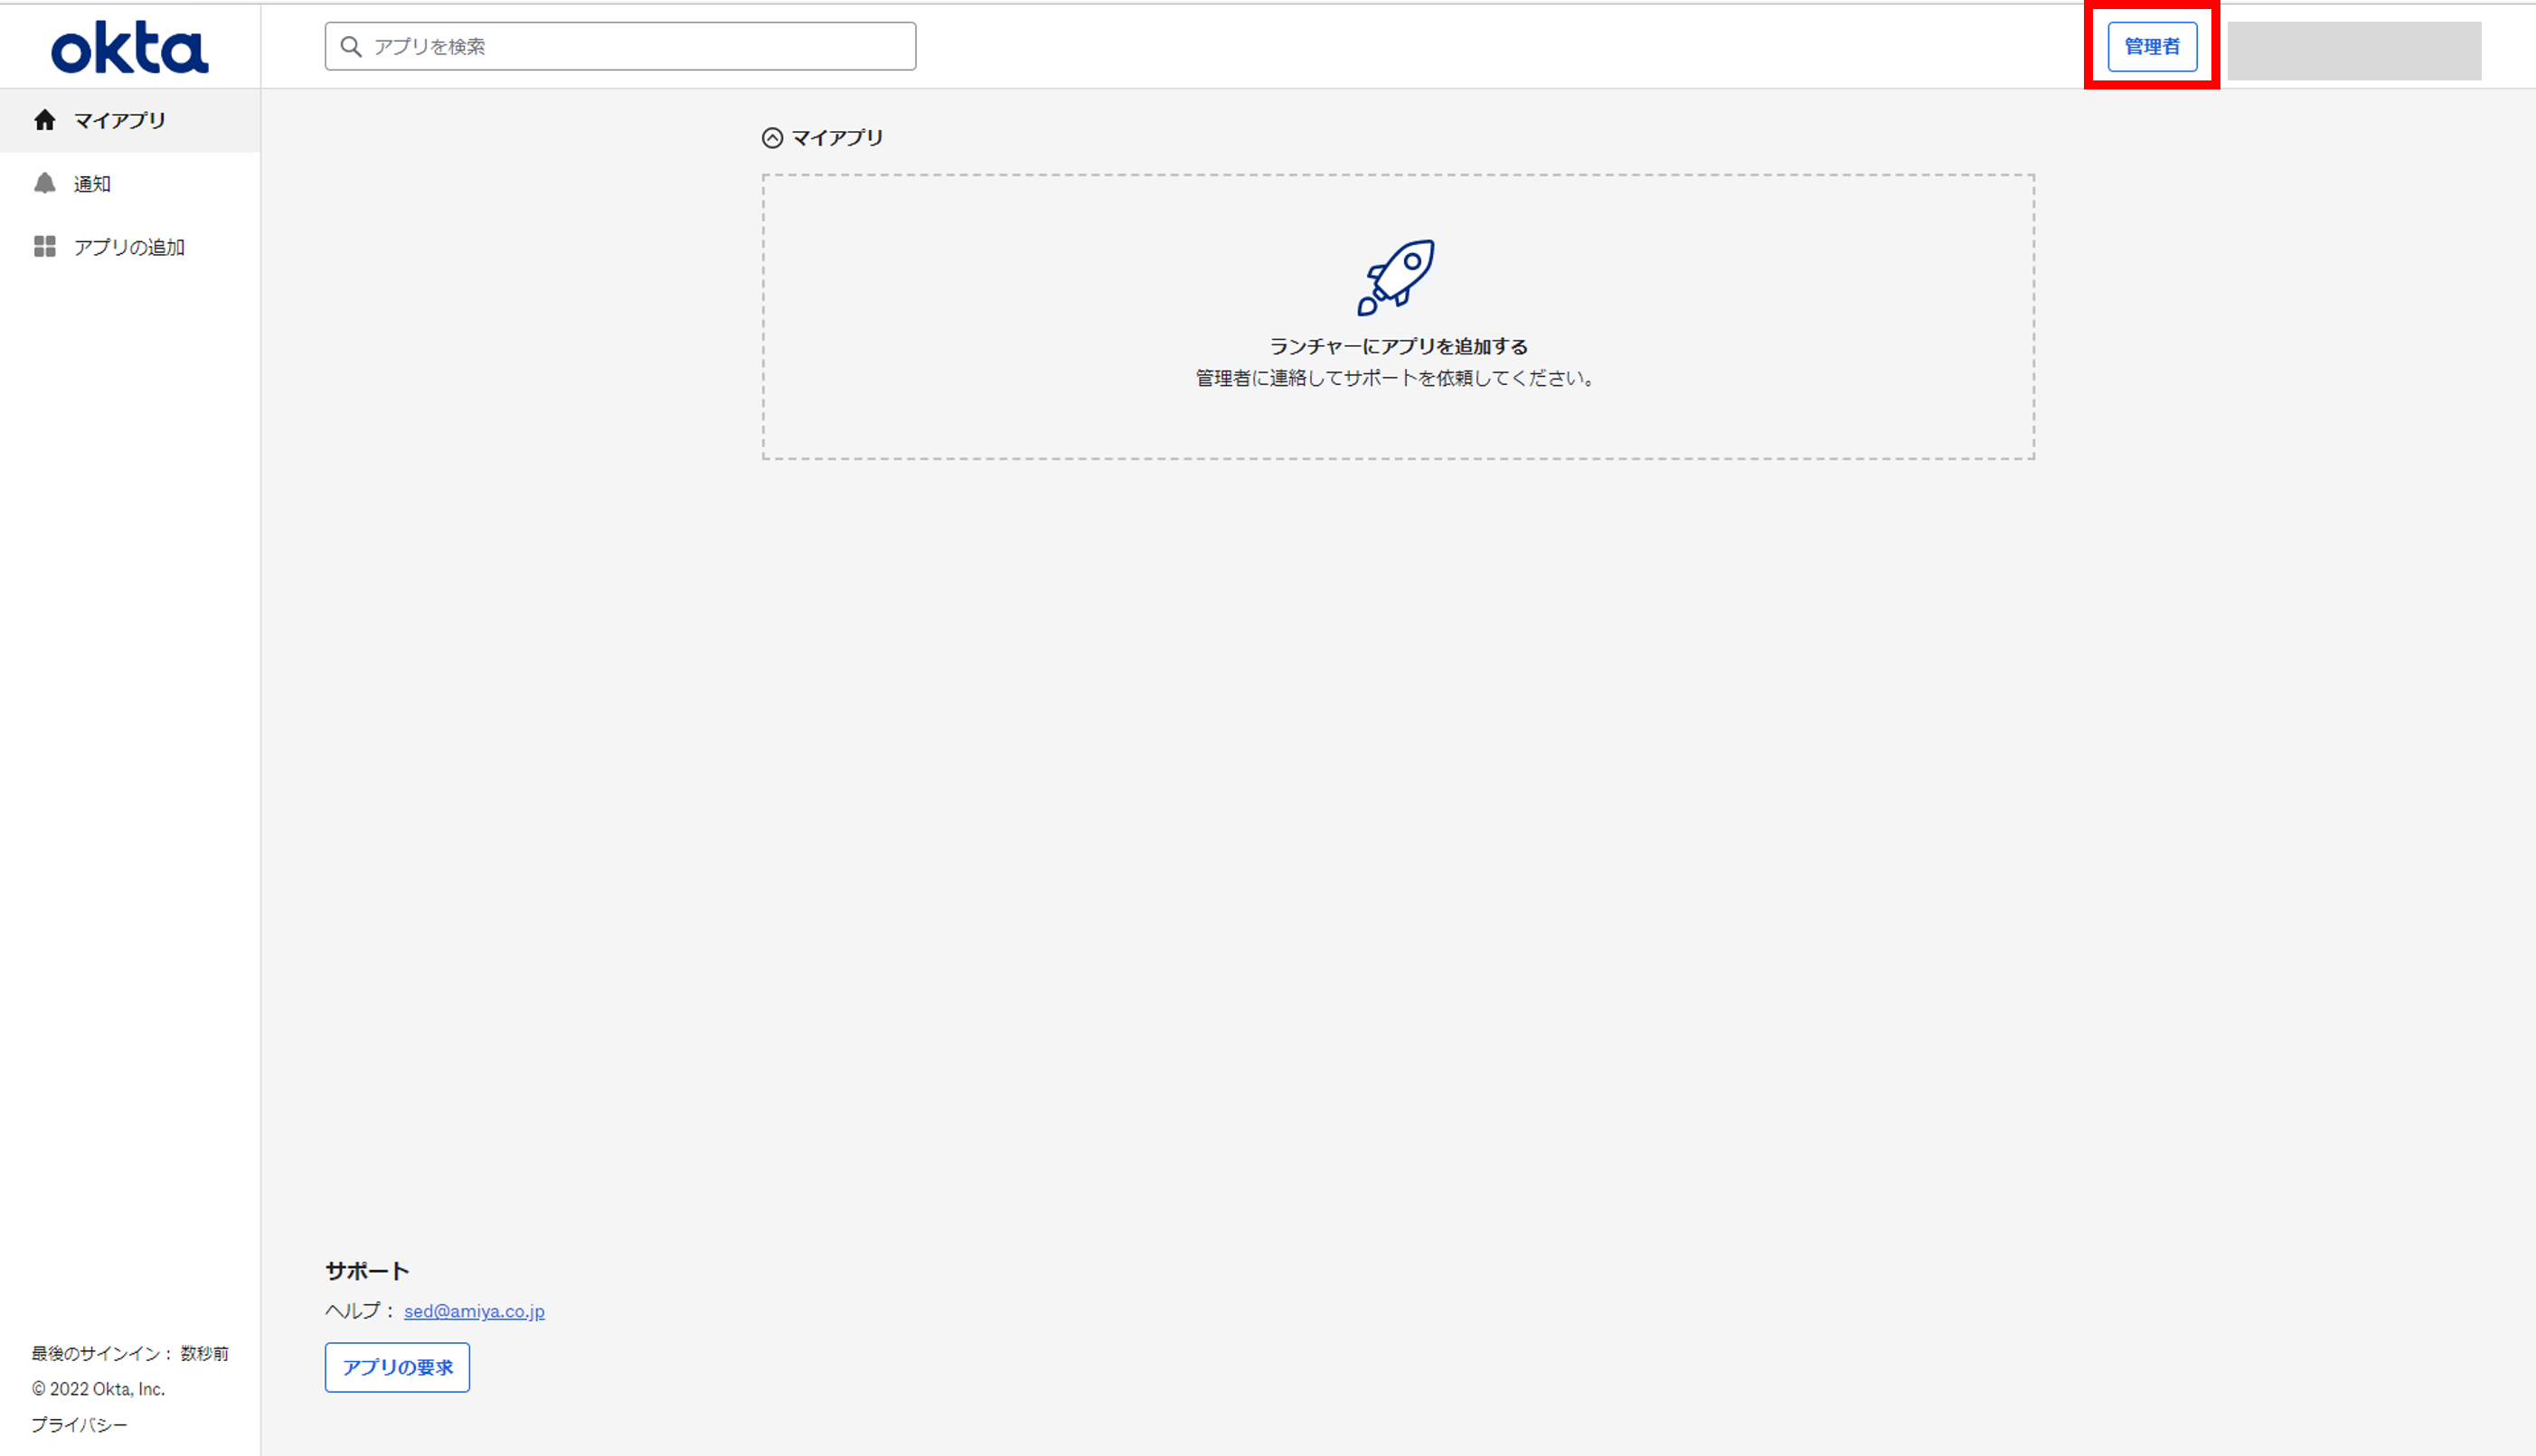Screen dimensions: 2536x1456
Task: Click the search magnifier icon
Action: tap(350, 46)
